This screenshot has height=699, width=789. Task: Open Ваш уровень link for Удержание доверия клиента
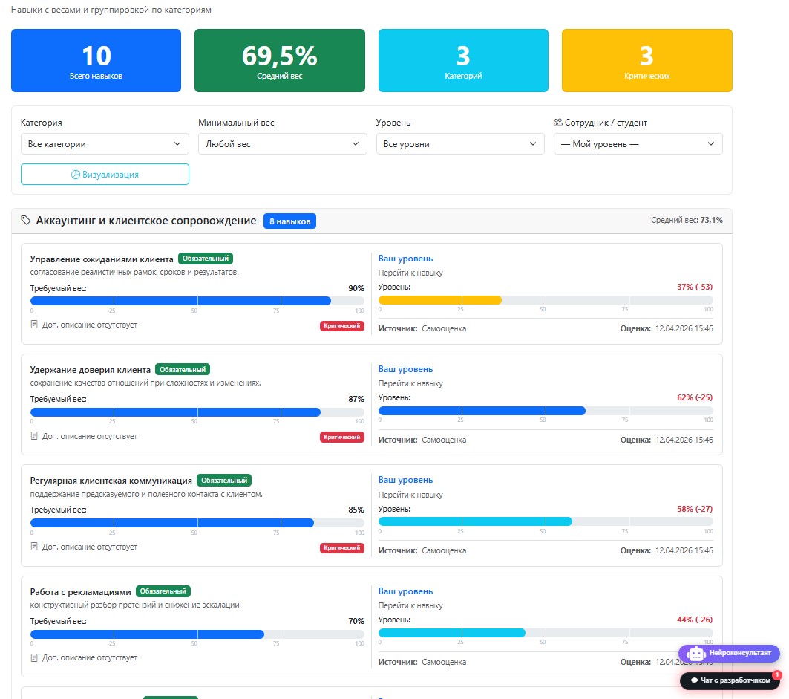coord(405,369)
